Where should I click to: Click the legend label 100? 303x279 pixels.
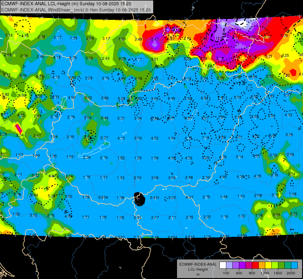click(226, 273)
